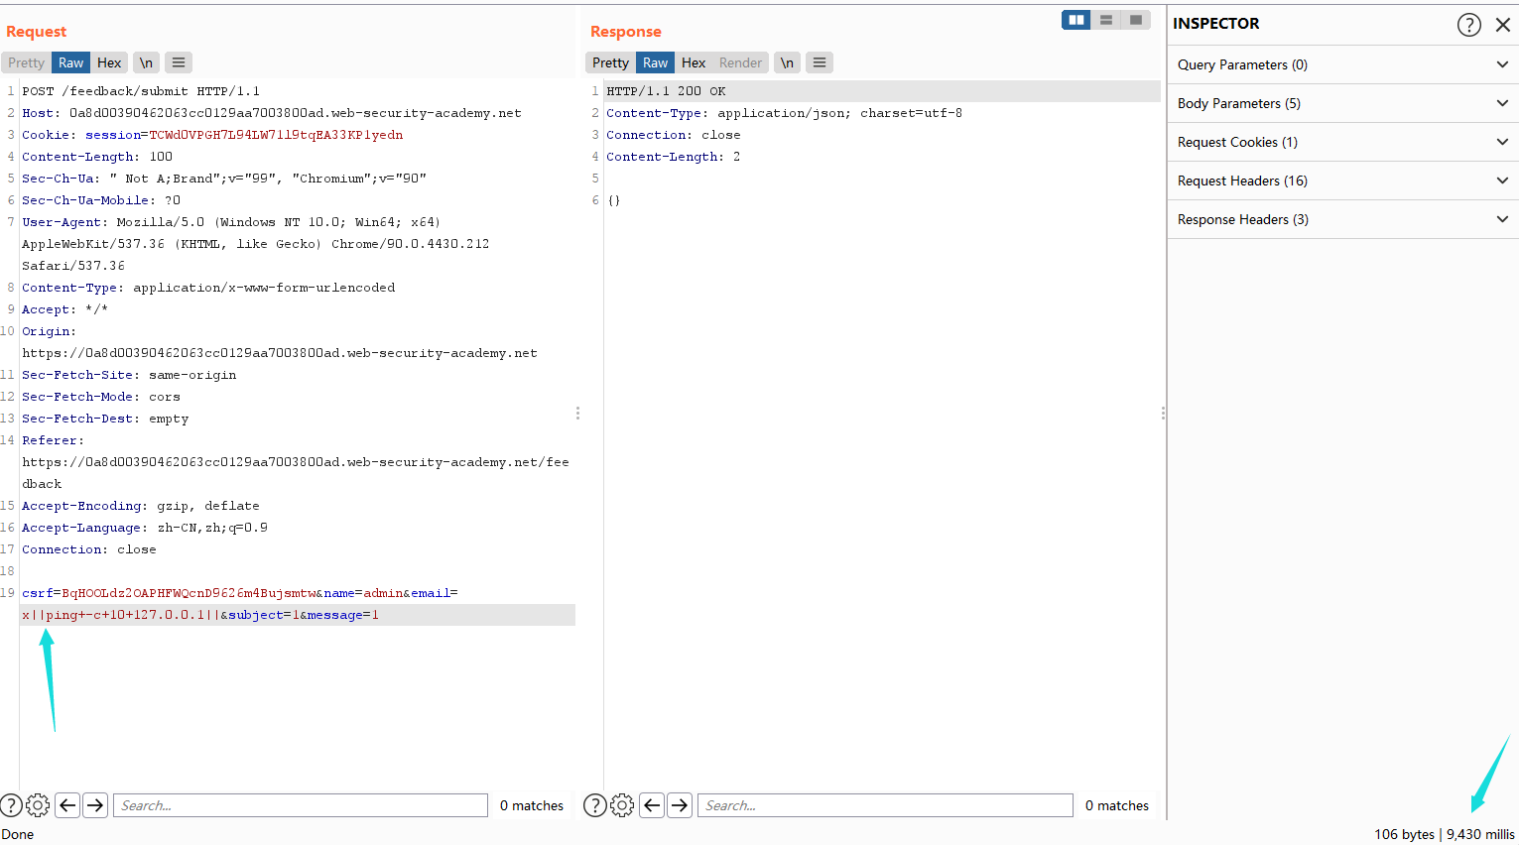Click the Sec-Ch-Ua-Mobile header line
The image size is (1519, 845).
click(101, 200)
